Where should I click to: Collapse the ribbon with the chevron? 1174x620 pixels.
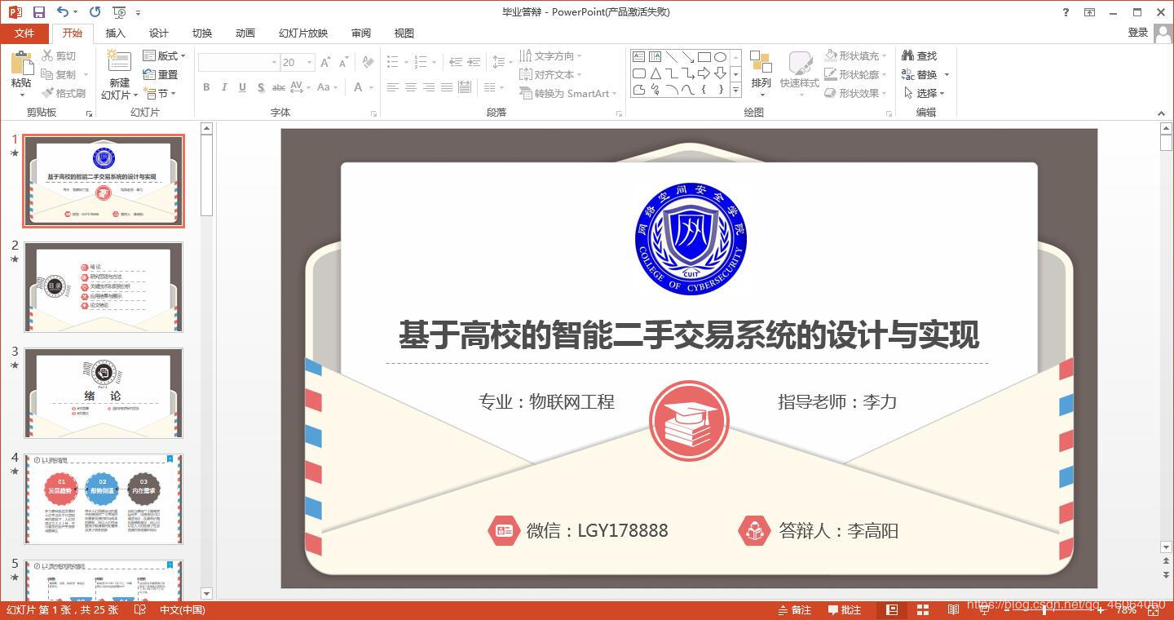tap(1161, 113)
